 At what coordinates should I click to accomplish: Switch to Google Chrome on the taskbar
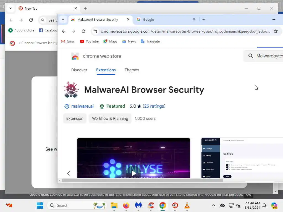point(163,205)
